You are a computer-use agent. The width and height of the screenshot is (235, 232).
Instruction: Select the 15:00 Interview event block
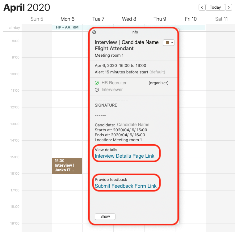[x=67, y=165]
